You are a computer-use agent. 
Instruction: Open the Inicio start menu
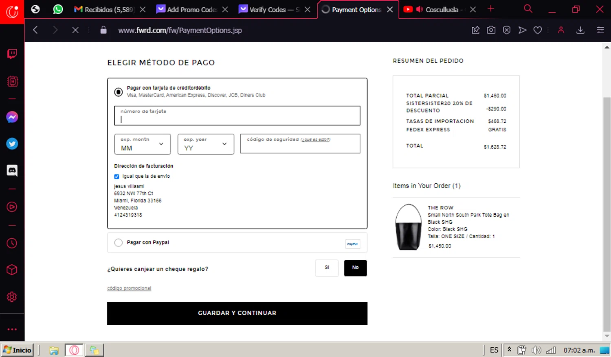[18, 350]
